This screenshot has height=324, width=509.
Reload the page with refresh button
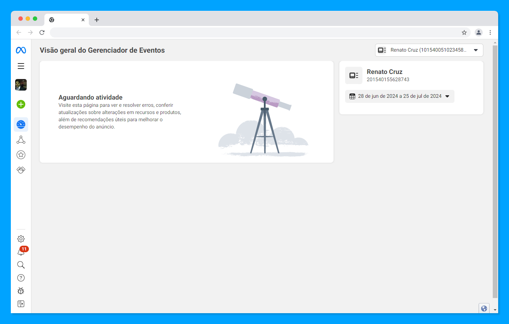[42, 32]
